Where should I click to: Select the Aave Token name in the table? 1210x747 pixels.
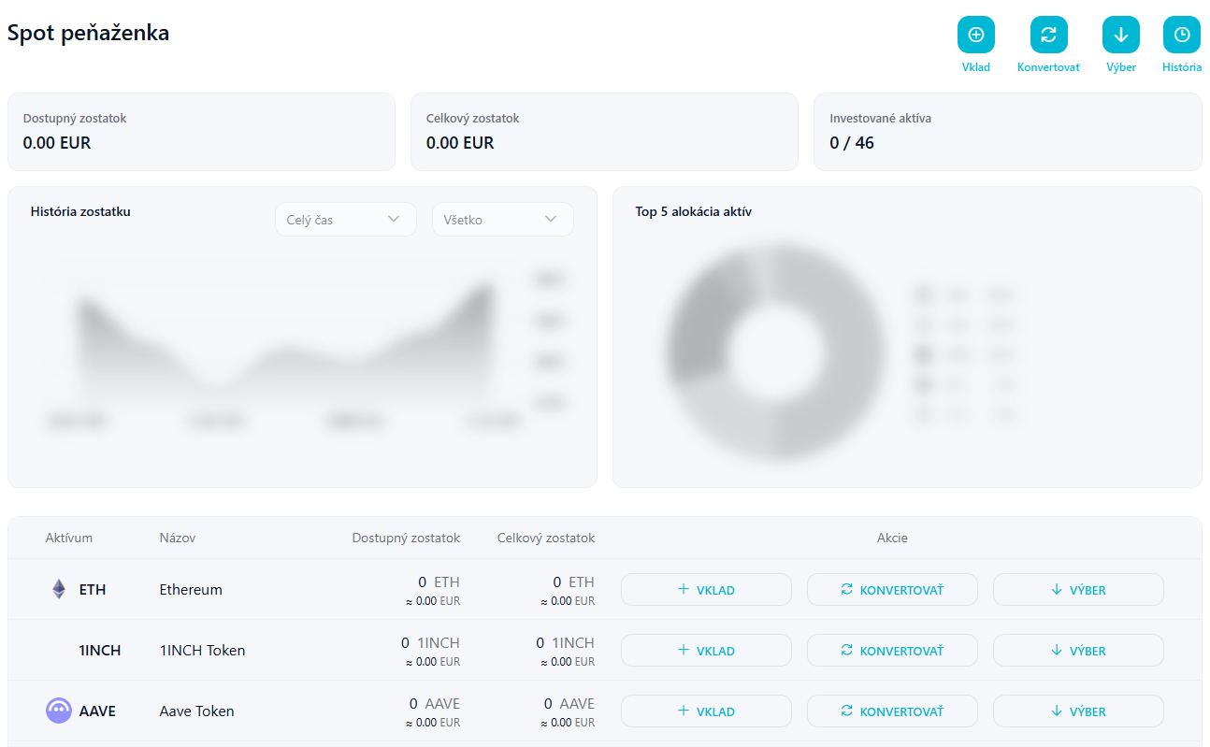point(197,711)
